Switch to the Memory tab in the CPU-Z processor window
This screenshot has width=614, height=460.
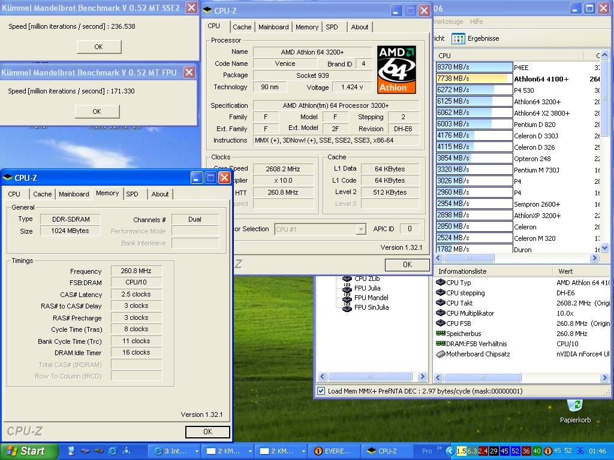click(x=306, y=27)
